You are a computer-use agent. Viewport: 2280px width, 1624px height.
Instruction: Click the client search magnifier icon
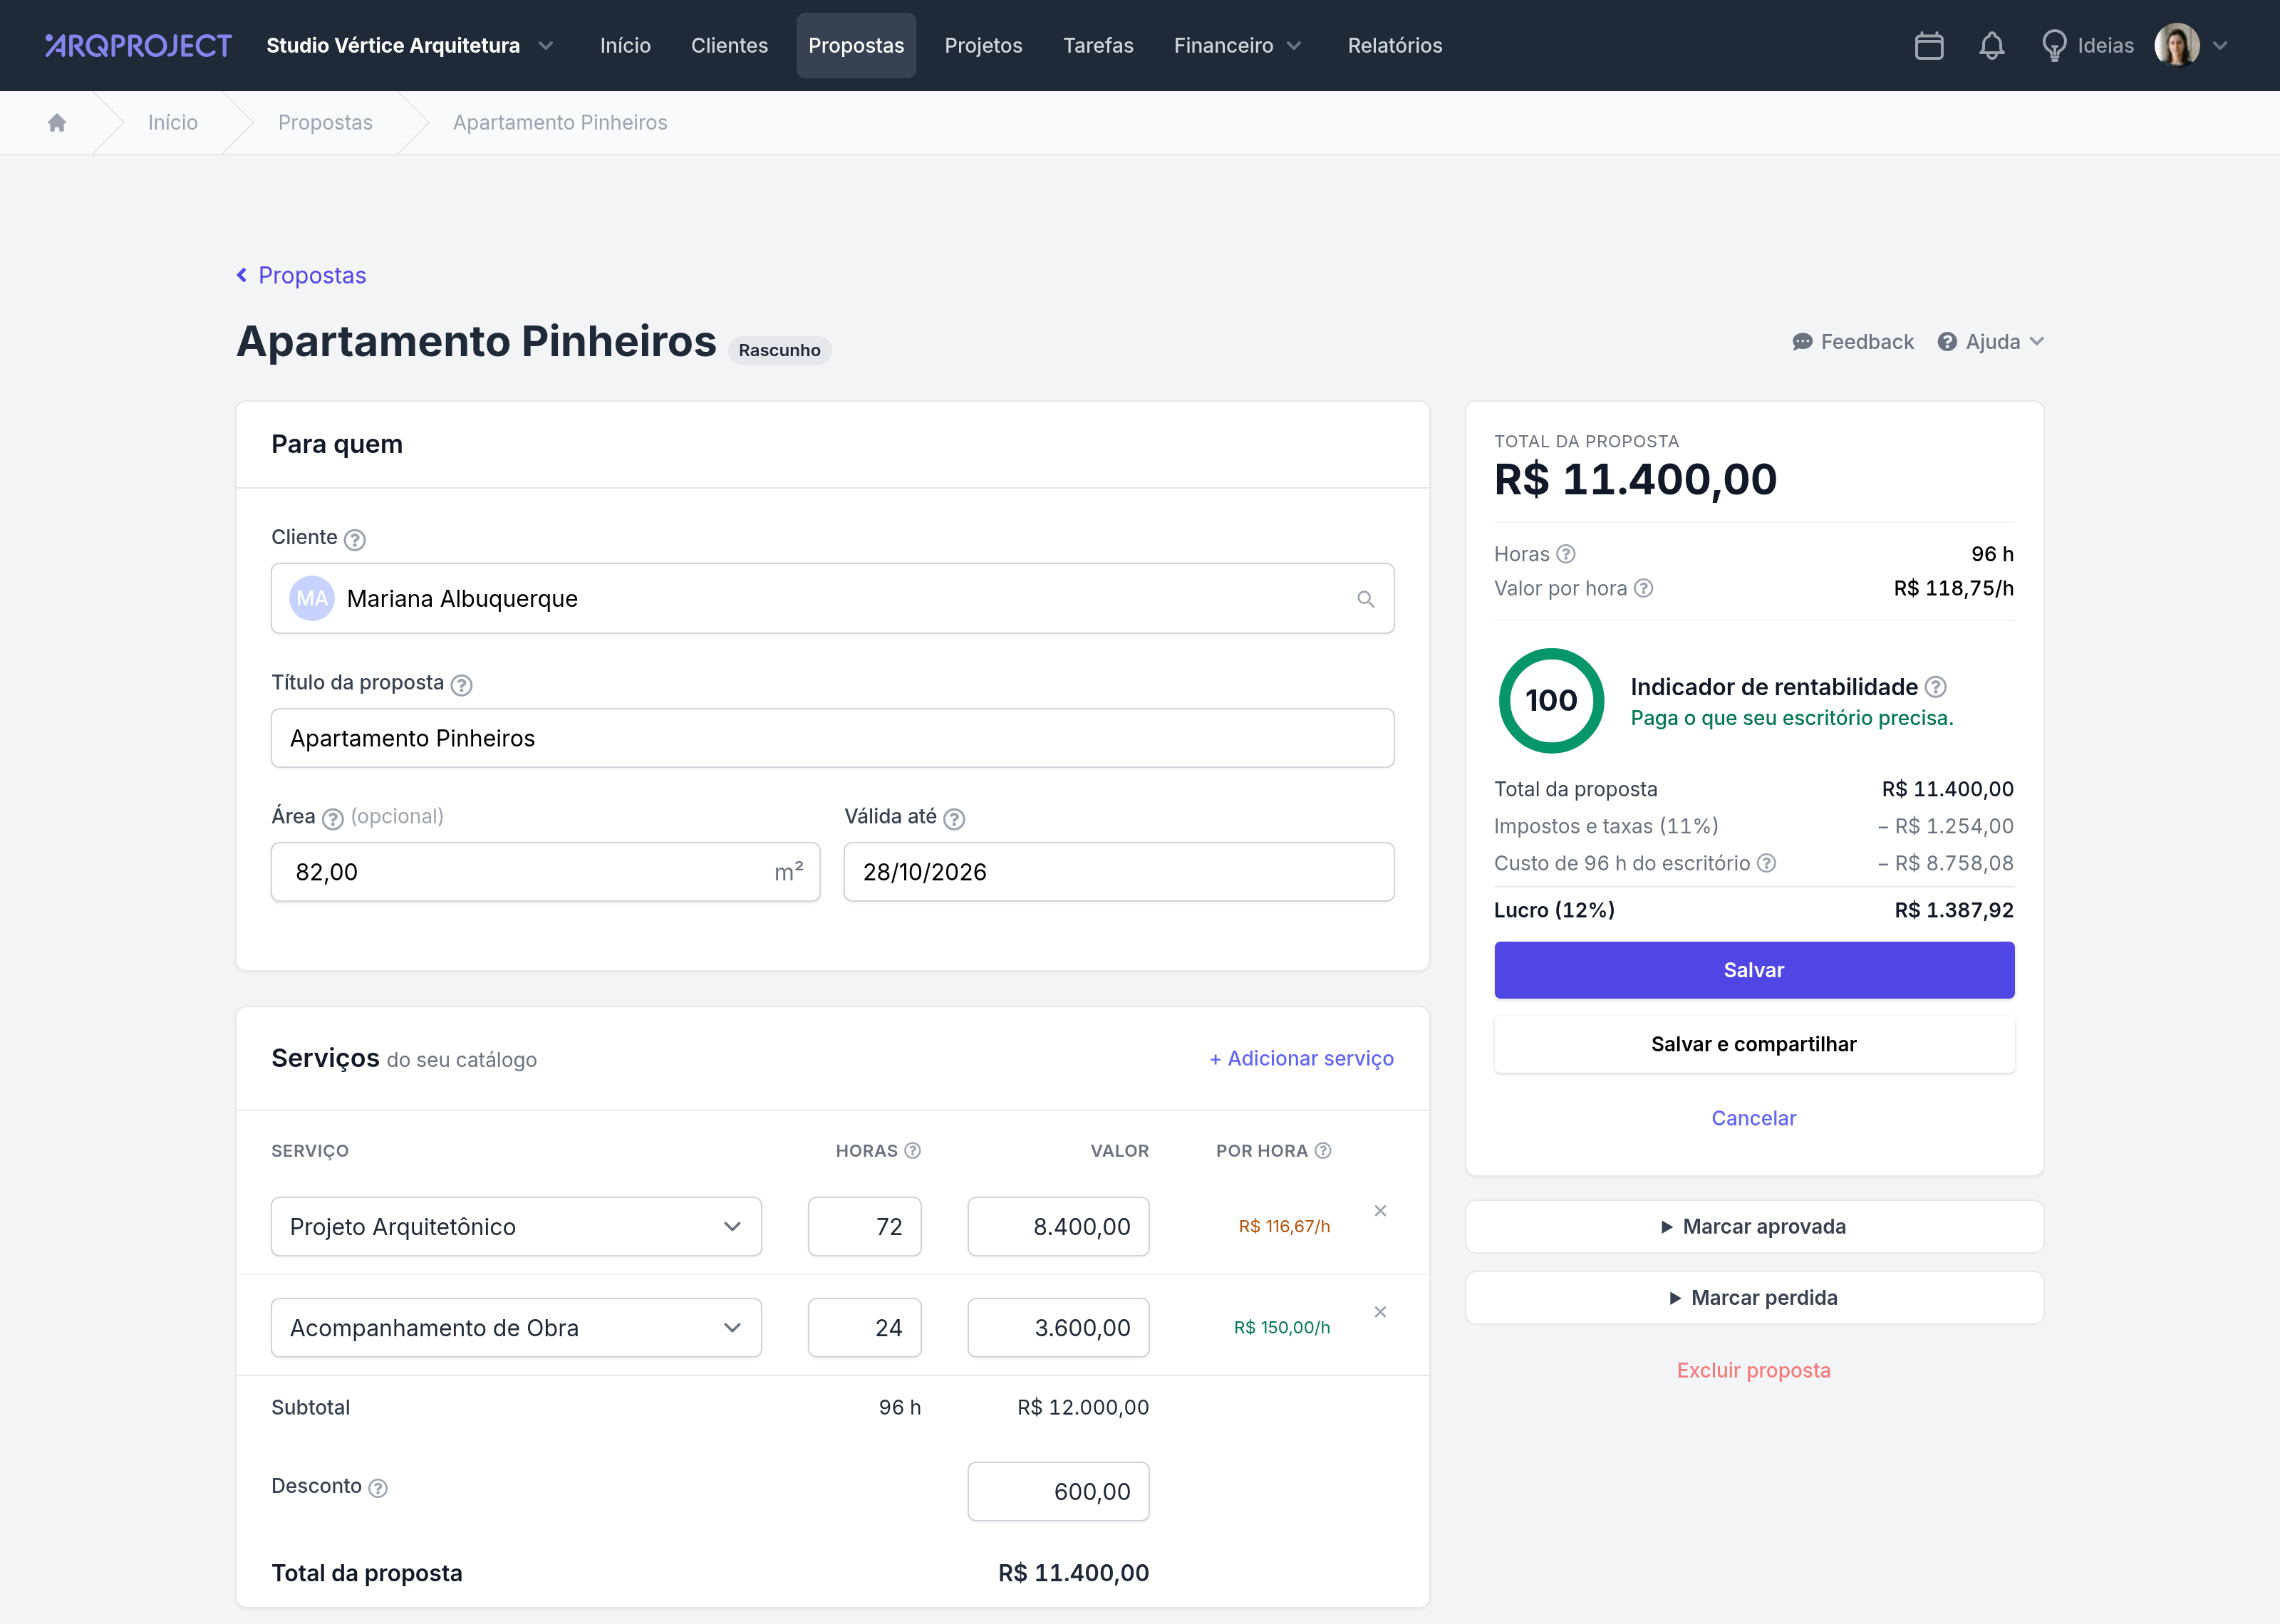pos(1365,599)
